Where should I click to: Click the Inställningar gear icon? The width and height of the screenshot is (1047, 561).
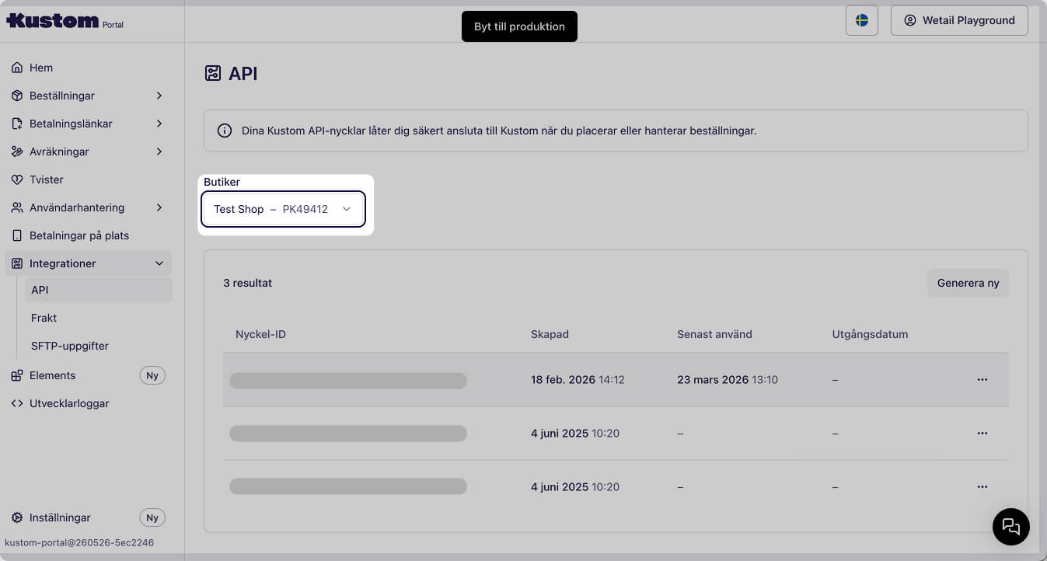tap(17, 517)
